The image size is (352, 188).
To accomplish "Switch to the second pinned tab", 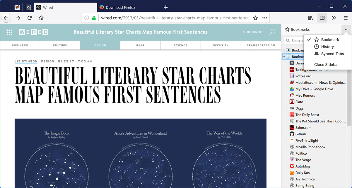I will 28,7.
